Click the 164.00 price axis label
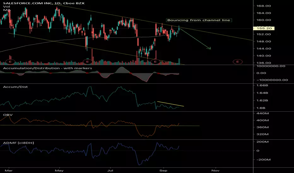294x173 pixels. coord(264,13)
